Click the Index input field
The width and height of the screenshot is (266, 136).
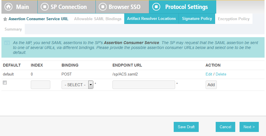coord(41,85)
